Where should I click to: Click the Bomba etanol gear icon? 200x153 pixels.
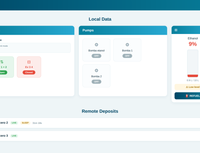96,45
